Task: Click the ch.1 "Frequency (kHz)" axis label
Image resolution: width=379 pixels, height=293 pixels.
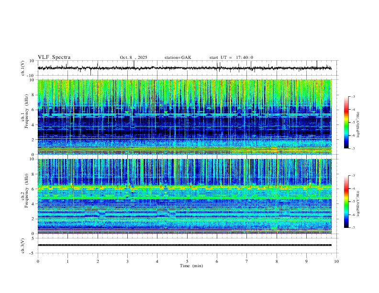Action: (26, 112)
